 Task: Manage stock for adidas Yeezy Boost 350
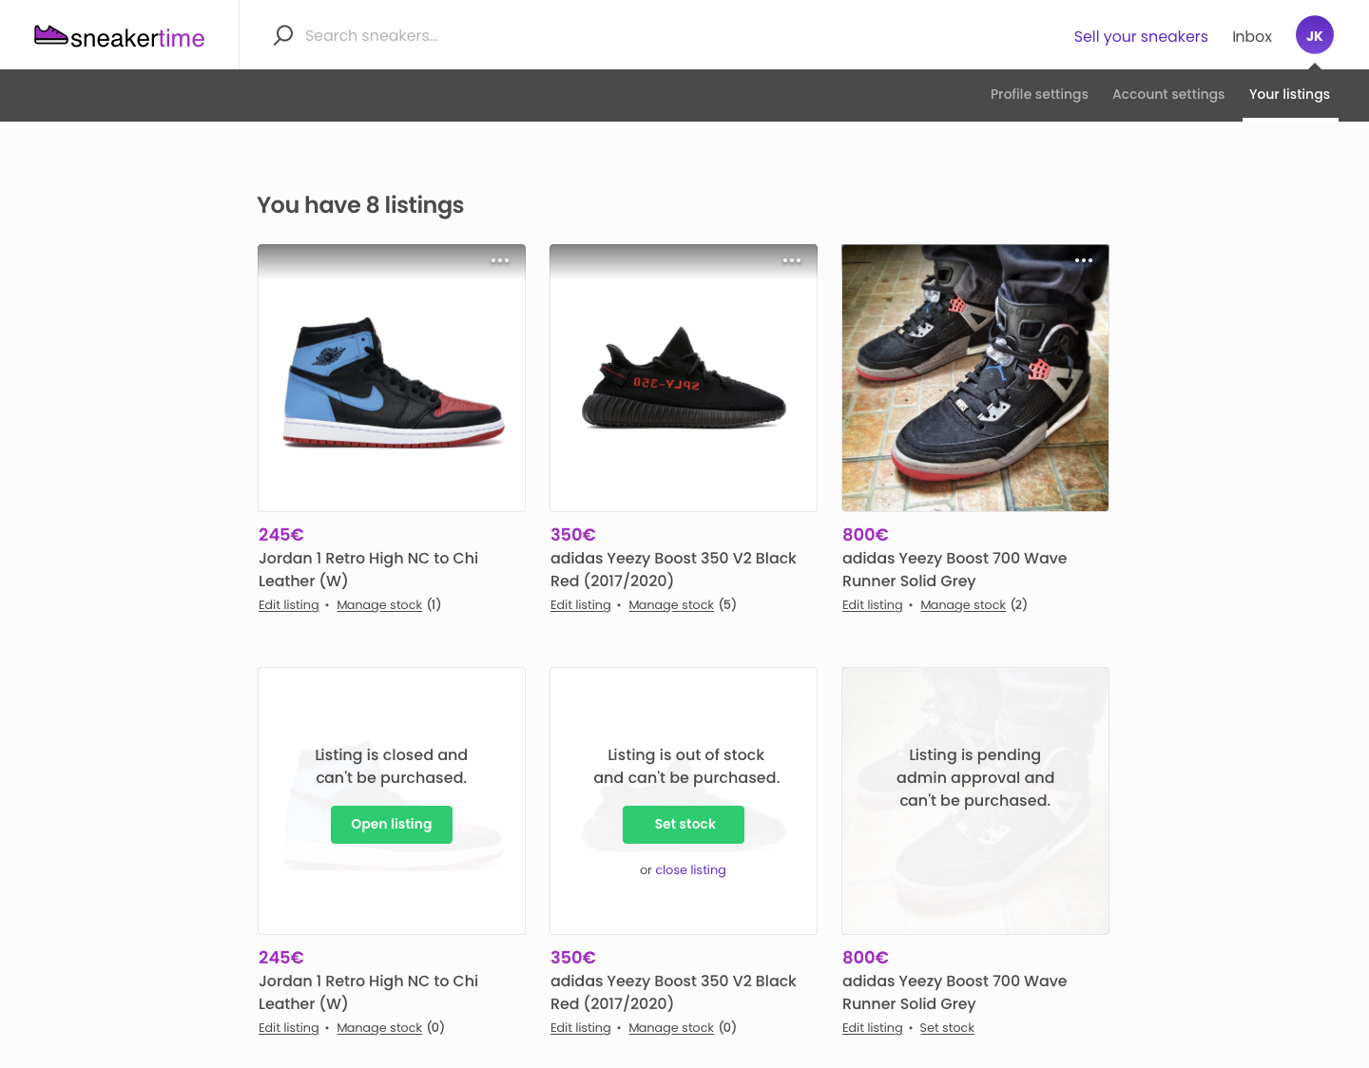(671, 604)
